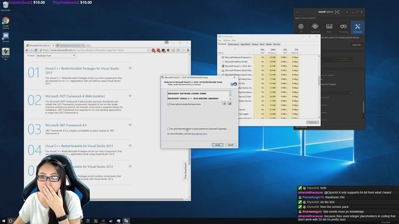This screenshot has width=399, height=224.
Task: Click the round icon beside item 03
Action: pyautogui.click(x=130, y=124)
